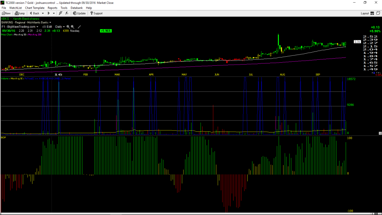Click the 2.31 last price marker
The height and width of the screenshot is (215, 382).
pos(357,42)
